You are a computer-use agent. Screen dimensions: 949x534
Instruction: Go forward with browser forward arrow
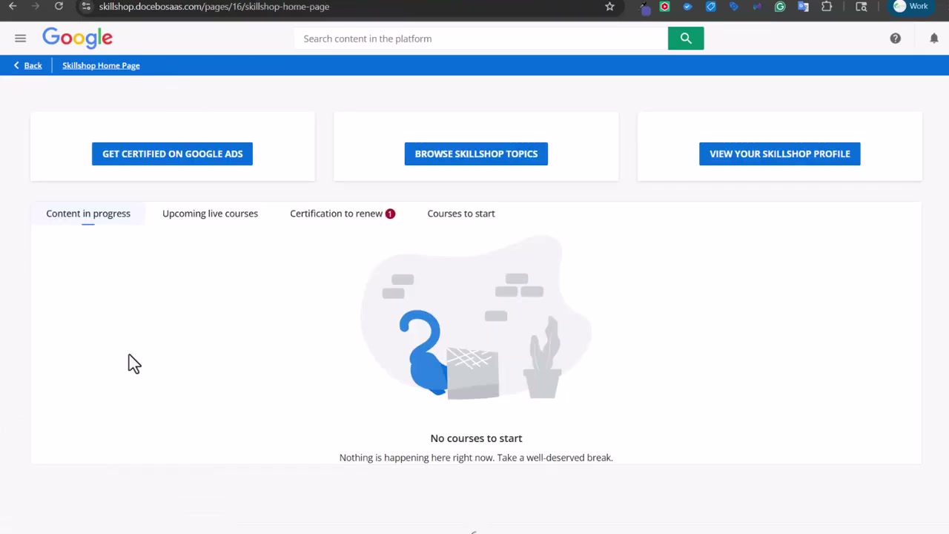click(x=36, y=6)
